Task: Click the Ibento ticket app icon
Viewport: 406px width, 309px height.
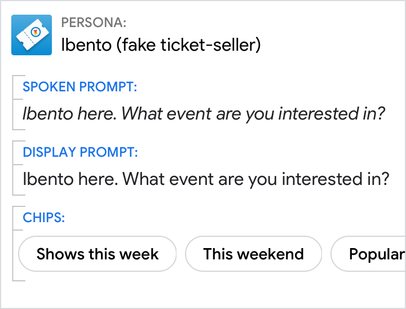Action: click(x=32, y=35)
